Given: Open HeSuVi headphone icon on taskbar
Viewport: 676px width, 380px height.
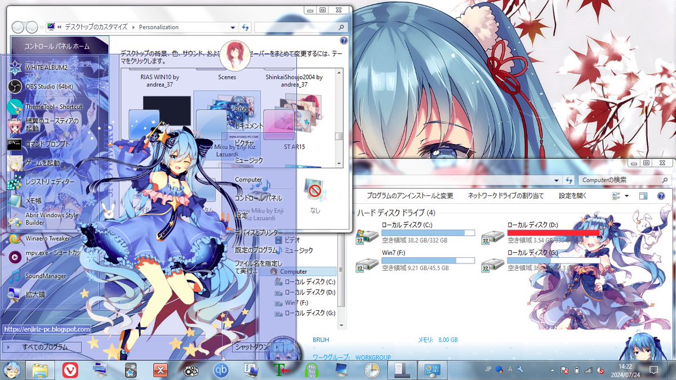Looking at the screenshot, I should (x=311, y=370).
